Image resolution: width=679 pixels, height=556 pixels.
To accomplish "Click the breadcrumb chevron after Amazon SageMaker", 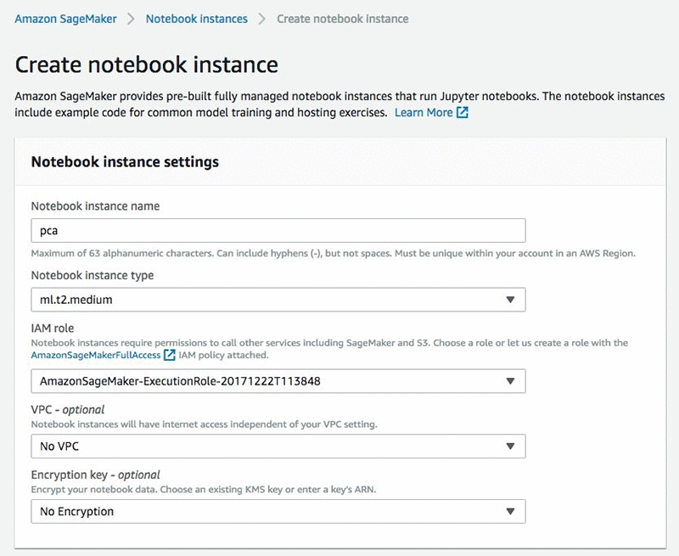I will tap(131, 19).
